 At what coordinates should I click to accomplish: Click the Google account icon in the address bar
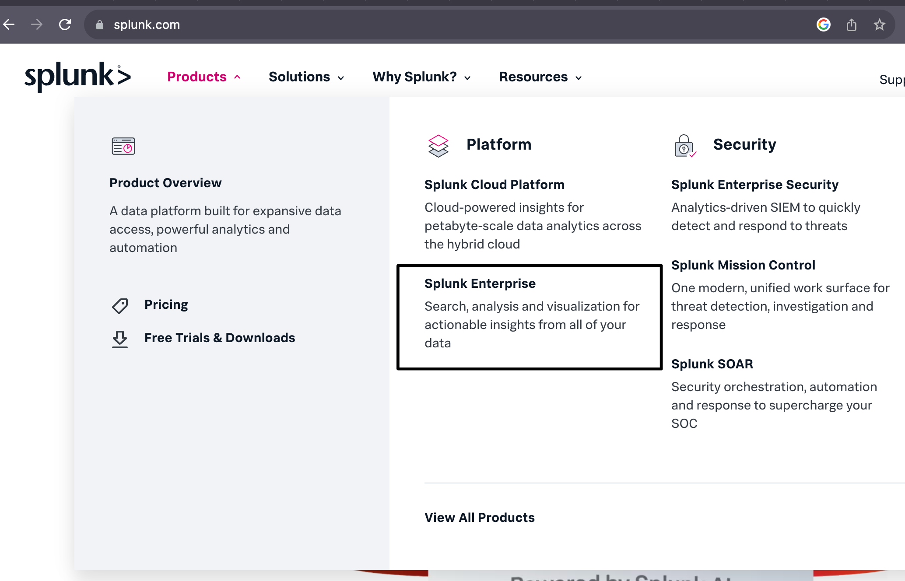823,24
